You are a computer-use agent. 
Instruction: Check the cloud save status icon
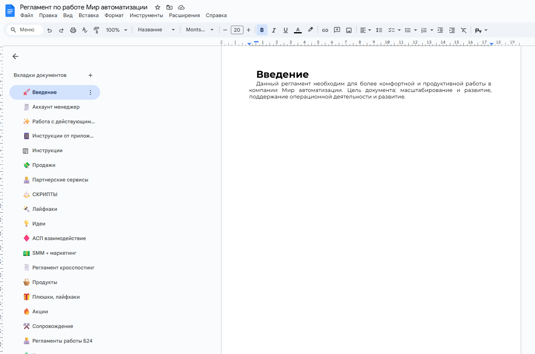181,7
